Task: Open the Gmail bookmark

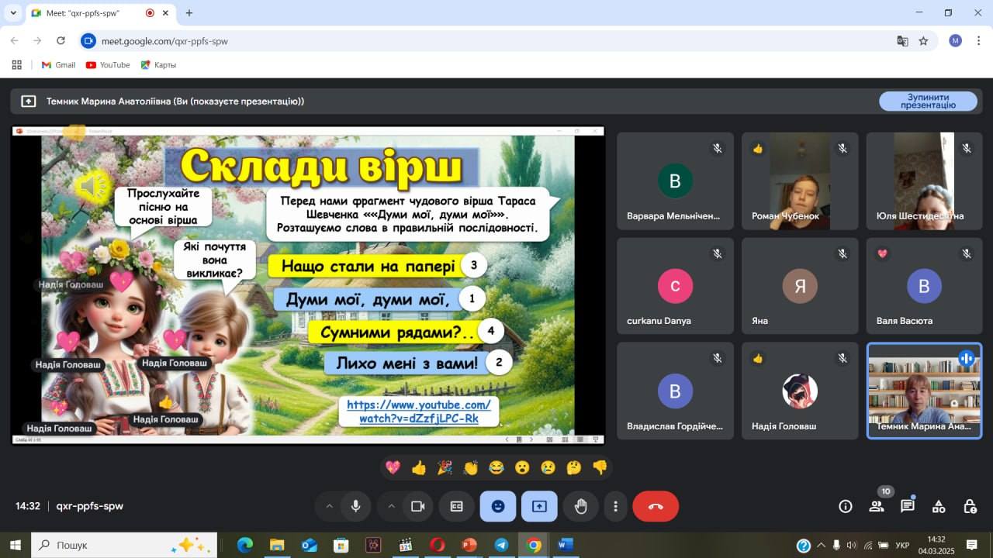Action: click(x=58, y=65)
